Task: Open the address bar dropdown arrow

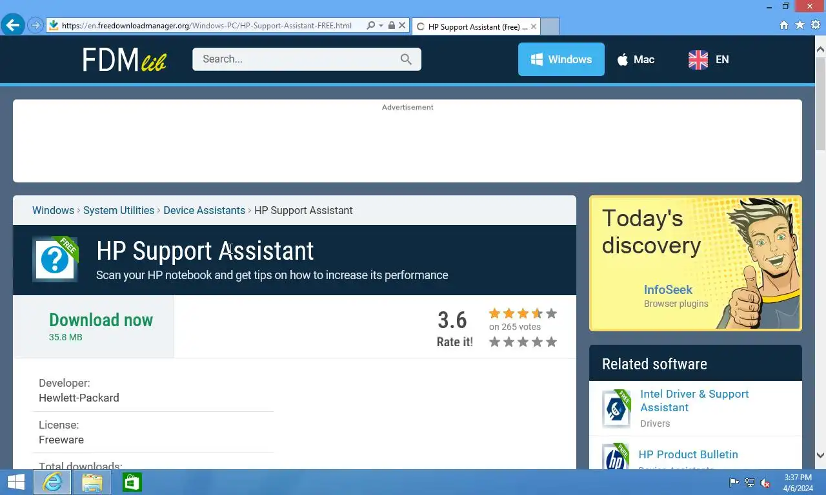Action: tap(381, 26)
